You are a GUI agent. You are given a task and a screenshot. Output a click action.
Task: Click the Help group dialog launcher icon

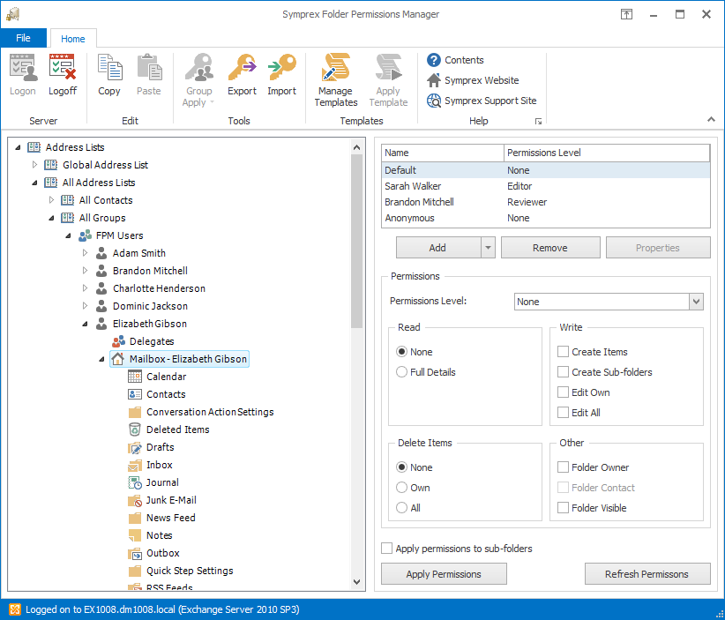pyautogui.click(x=538, y=121)
